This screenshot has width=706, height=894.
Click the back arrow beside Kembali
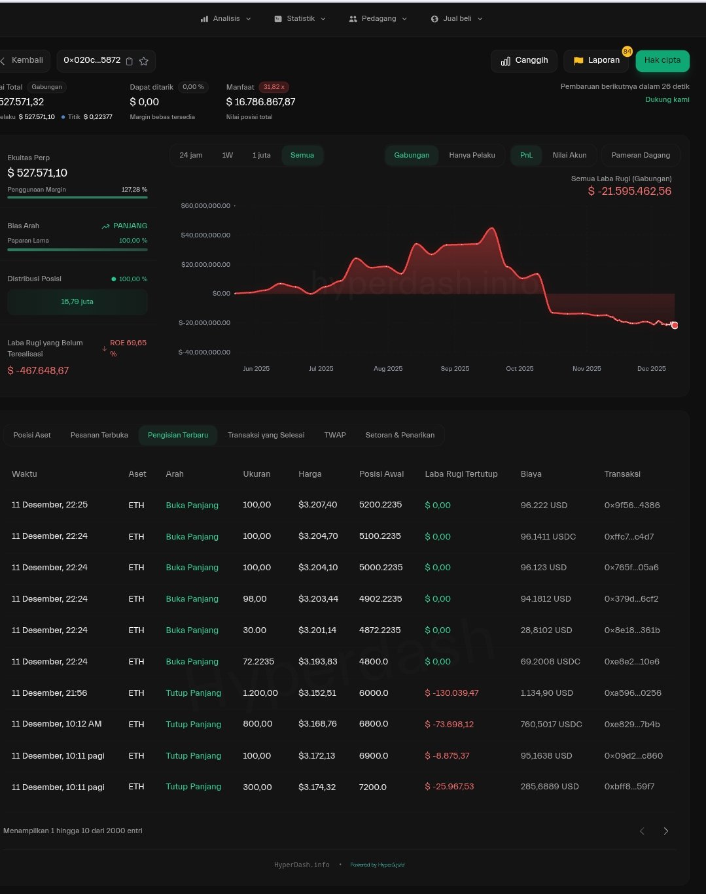[x=3, y=61]
